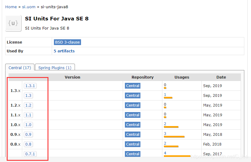
Task: Click the Central badge in the 0.8 row
Action: coord(133,144)
